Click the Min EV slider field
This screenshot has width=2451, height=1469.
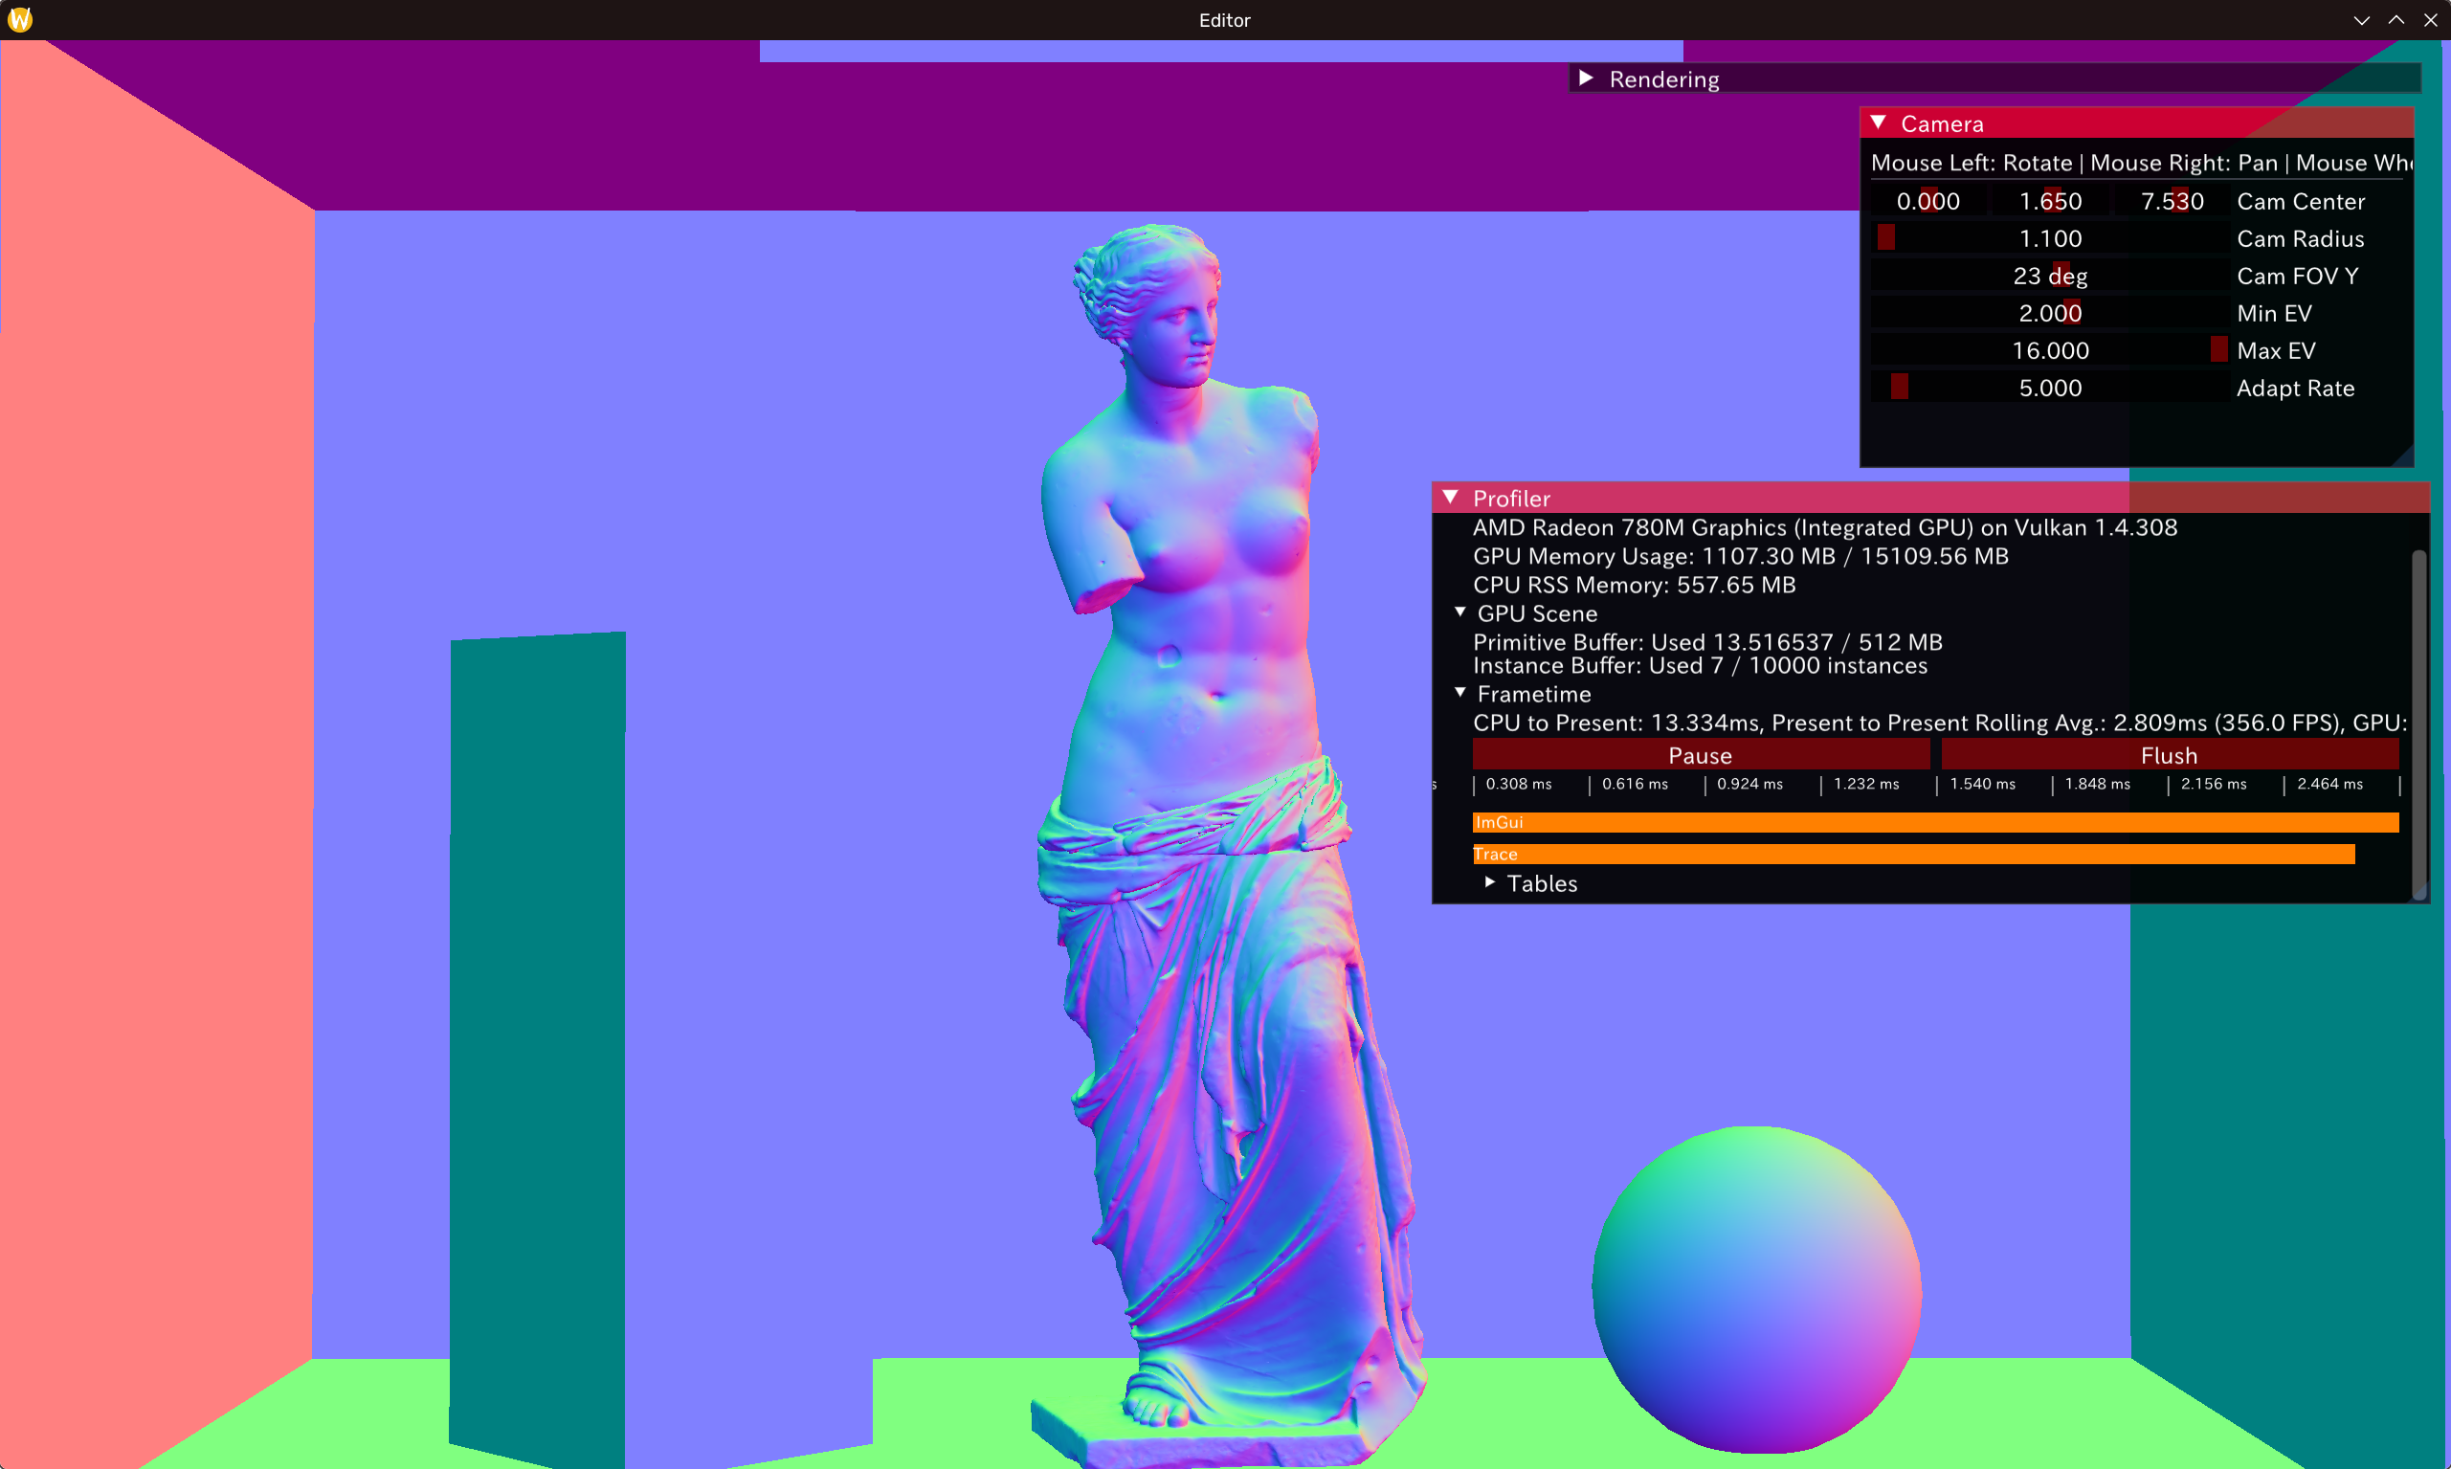coord(2049,314)
